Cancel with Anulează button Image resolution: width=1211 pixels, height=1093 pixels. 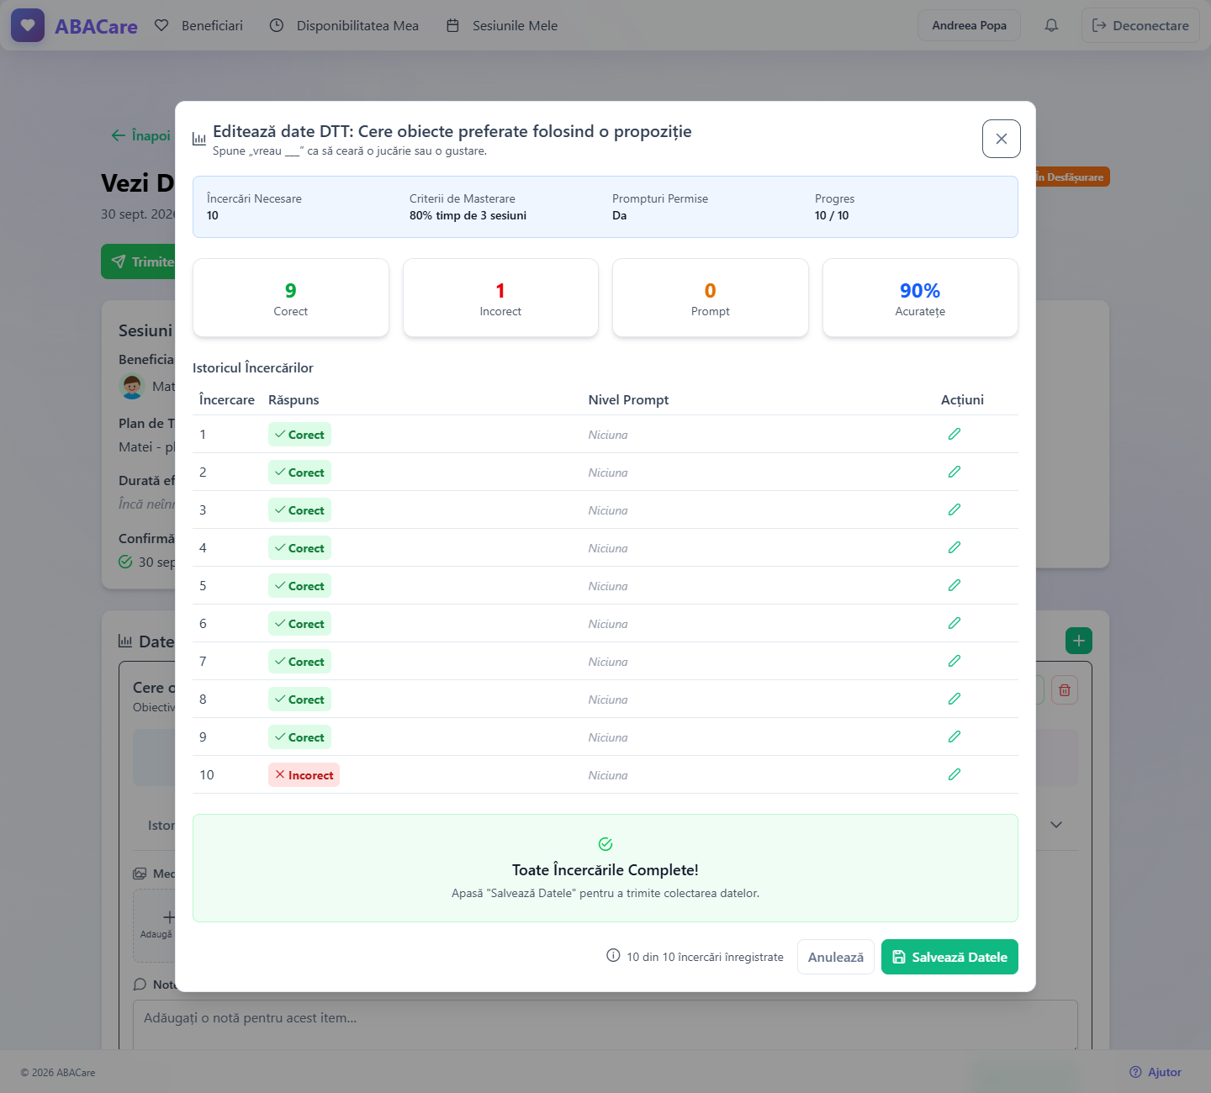tap(836, 957)
